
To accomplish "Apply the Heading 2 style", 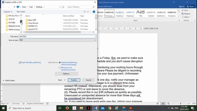I will point(130,14).
